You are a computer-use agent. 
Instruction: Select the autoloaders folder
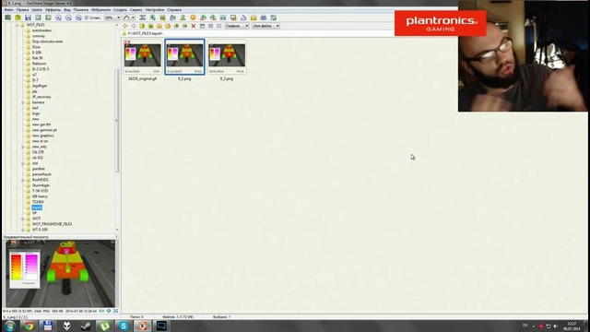41,30
